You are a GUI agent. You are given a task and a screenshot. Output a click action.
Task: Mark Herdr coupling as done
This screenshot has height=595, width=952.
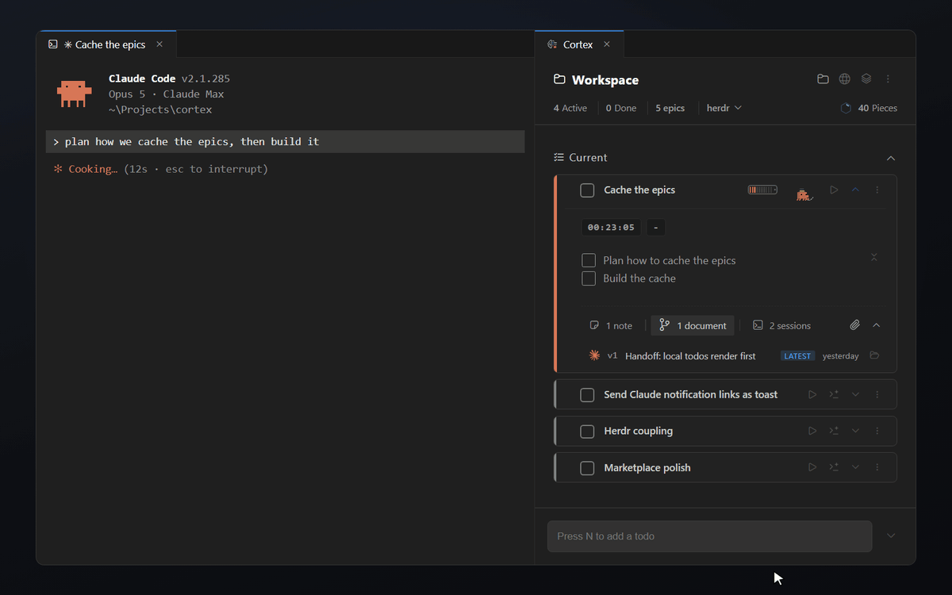point(587,432)
